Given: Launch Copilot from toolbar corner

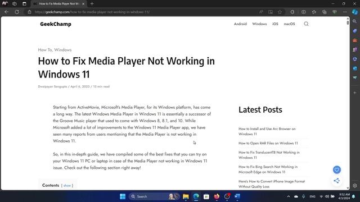Looking at the screenshot, I should (355, 12).
